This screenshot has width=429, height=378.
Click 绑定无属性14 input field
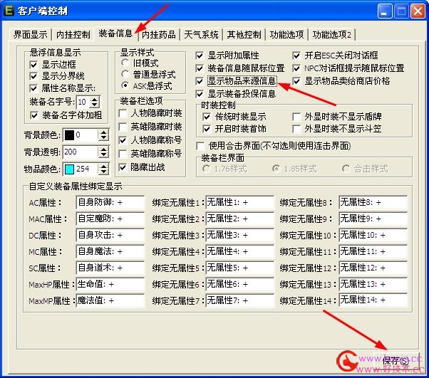tap(373, 300)
